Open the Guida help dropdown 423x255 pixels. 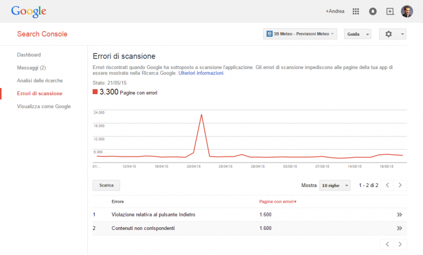tap(357, 34)
